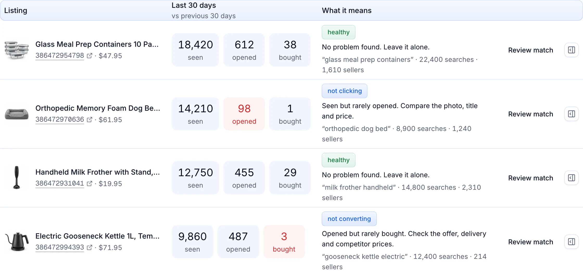Click the '455 opened' stat card
Viewport: 583px width, 276px height.
coord(244,178)
